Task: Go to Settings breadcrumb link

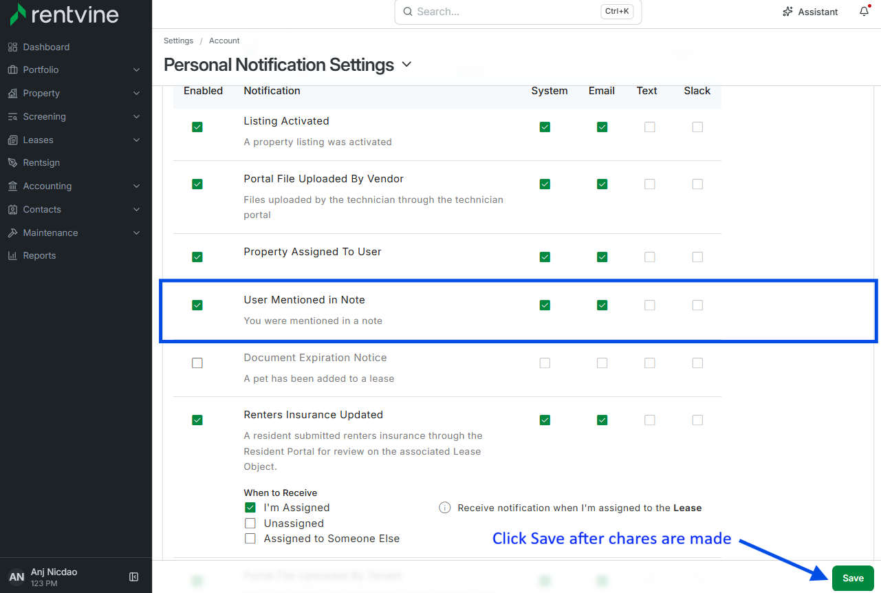Action: (x=178, y=41)
